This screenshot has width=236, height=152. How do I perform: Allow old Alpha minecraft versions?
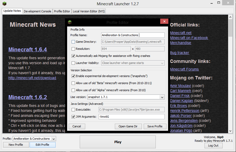(x=73, y=90)
